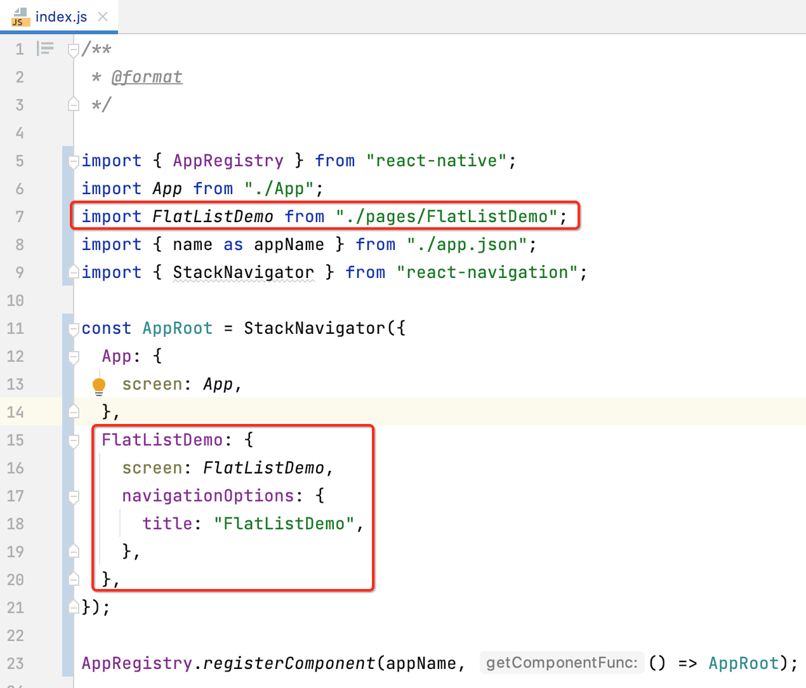The width and height of the screenshot is (806, 688).
Task: Click the getComponentFunc inlay hint
Action: (562, 663)
